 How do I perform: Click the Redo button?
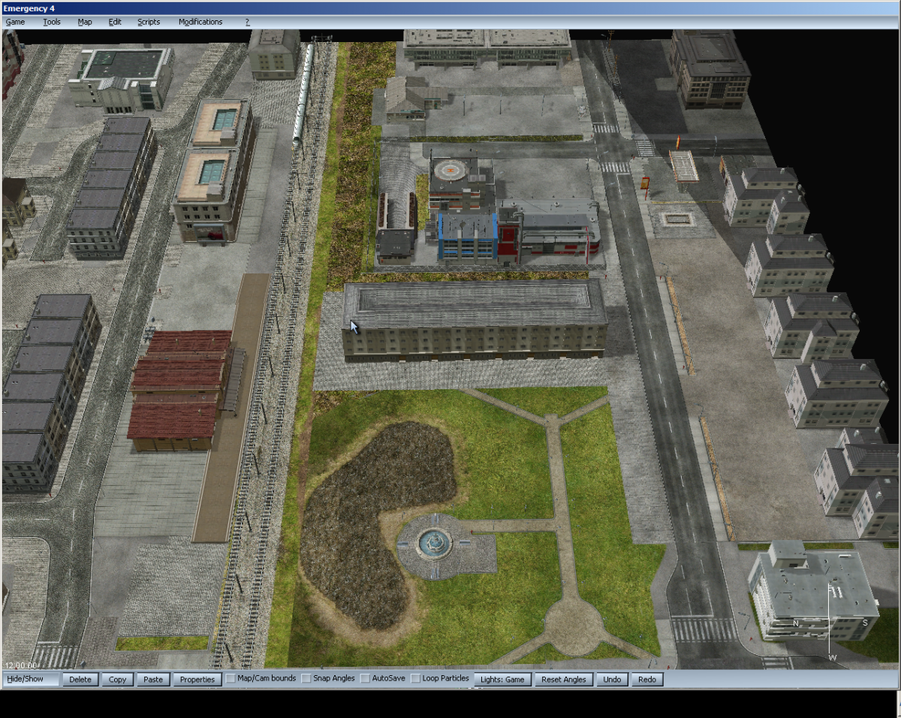(x=647, y=679)
